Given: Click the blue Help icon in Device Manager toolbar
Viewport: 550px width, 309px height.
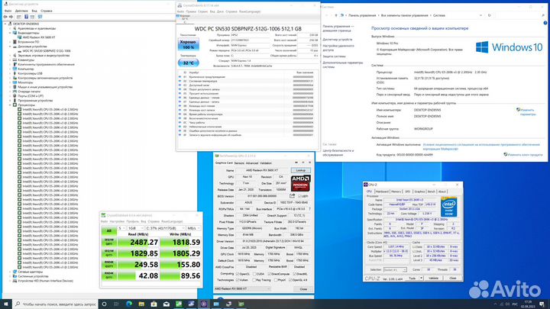Looking at the screenshot, I should (26, 17).
